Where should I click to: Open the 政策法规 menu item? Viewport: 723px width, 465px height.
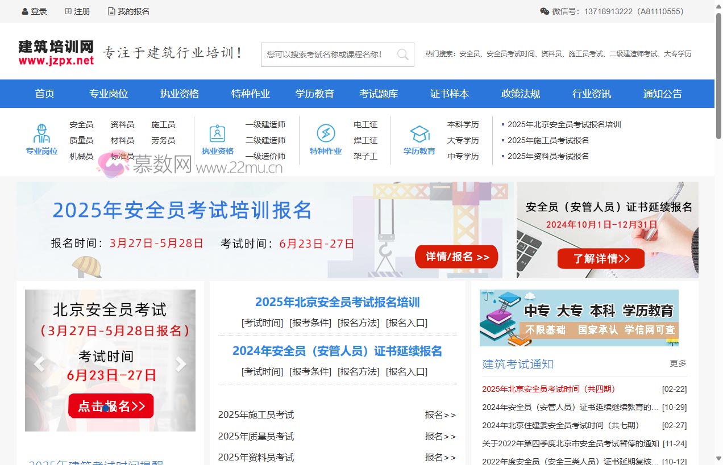click(521, 94)
